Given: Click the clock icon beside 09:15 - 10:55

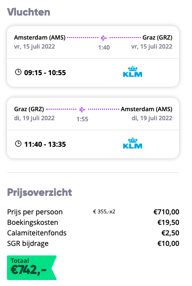Looking at the screenshot, I should coord(18,72).
